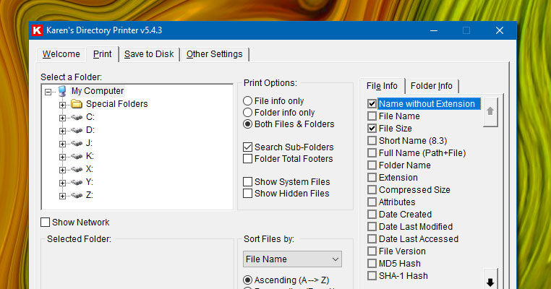Select Both Files & Folders option
551x289 pixels.
point(248,124)
